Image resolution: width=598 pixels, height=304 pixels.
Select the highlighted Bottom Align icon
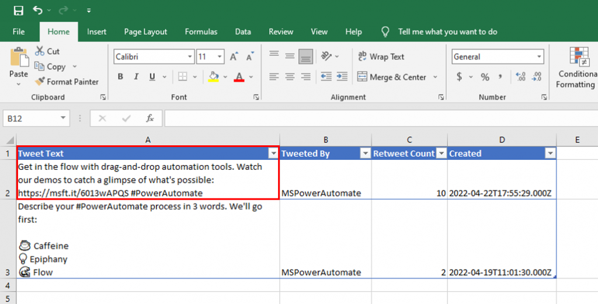tap(306, 57)
